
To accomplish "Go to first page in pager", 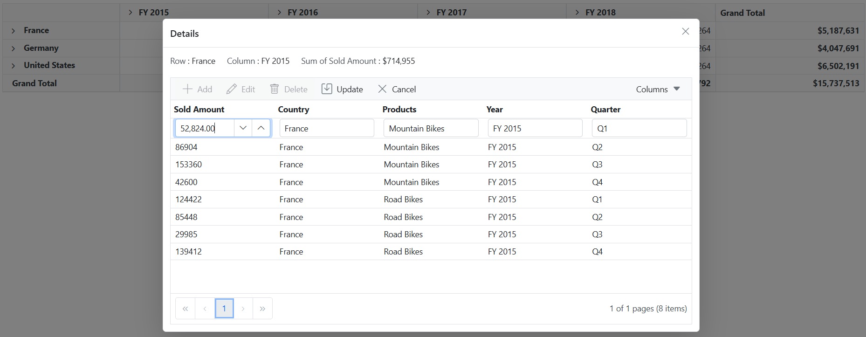I will 185,309.
